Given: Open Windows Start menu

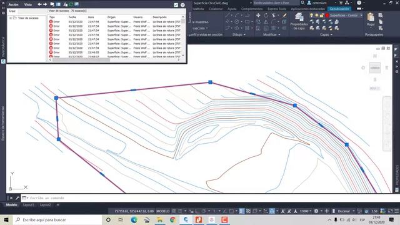Looking at the screenshot, I should 6,219.
